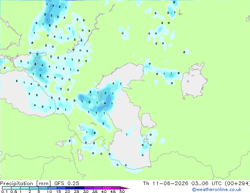The width and height of the screenshot is (250, 193).
Task: Click the 45–50 mm legend color box
Action: [116, 188]
